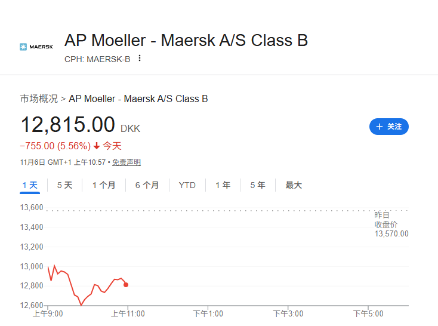Click the 12,815.00 price value

click(67, 125)
